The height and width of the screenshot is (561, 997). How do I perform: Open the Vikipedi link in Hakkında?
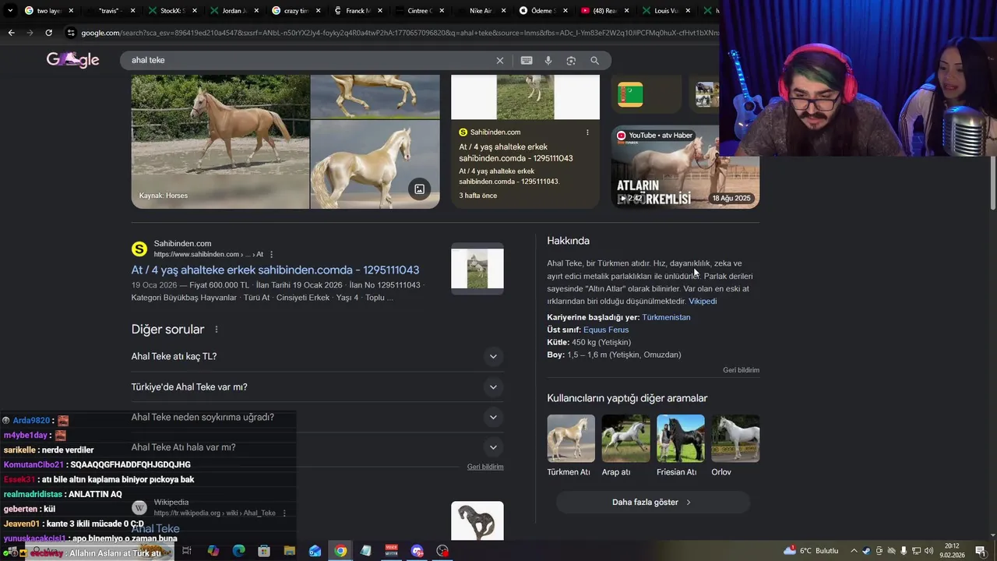[703, 302]
